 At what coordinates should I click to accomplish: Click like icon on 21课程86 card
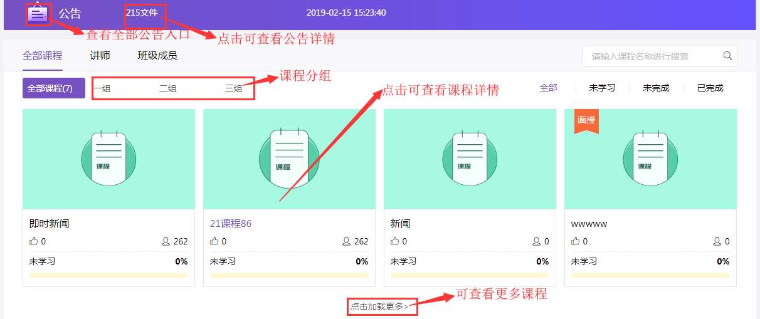(x=214, y=241)
